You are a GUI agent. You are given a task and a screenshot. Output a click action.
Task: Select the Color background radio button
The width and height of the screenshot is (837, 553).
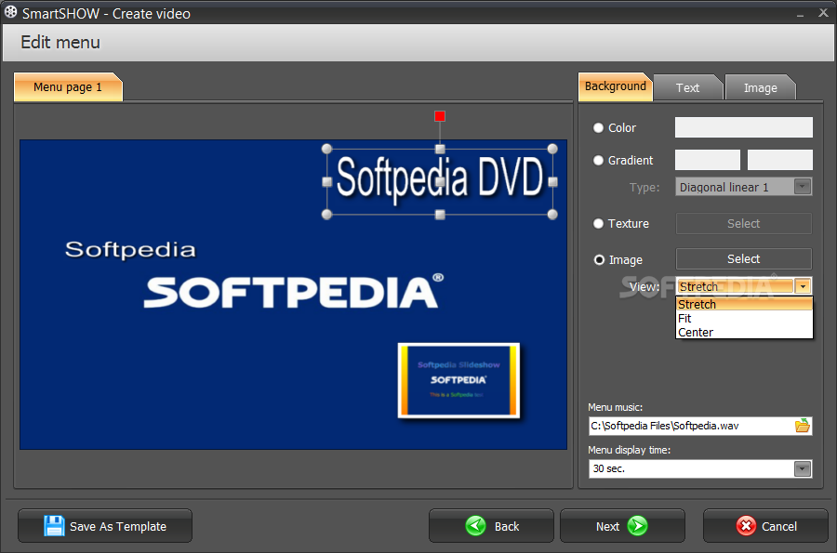(x=598, y=128)
